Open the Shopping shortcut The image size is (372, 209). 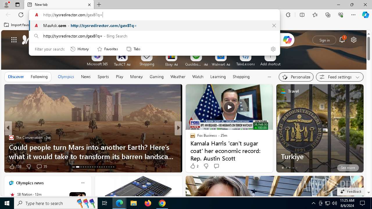point(147,60)
